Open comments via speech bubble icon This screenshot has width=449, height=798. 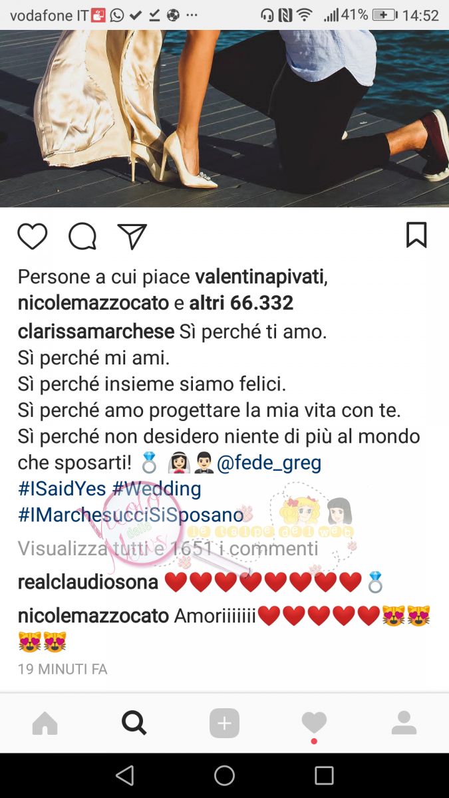(82, 236)
